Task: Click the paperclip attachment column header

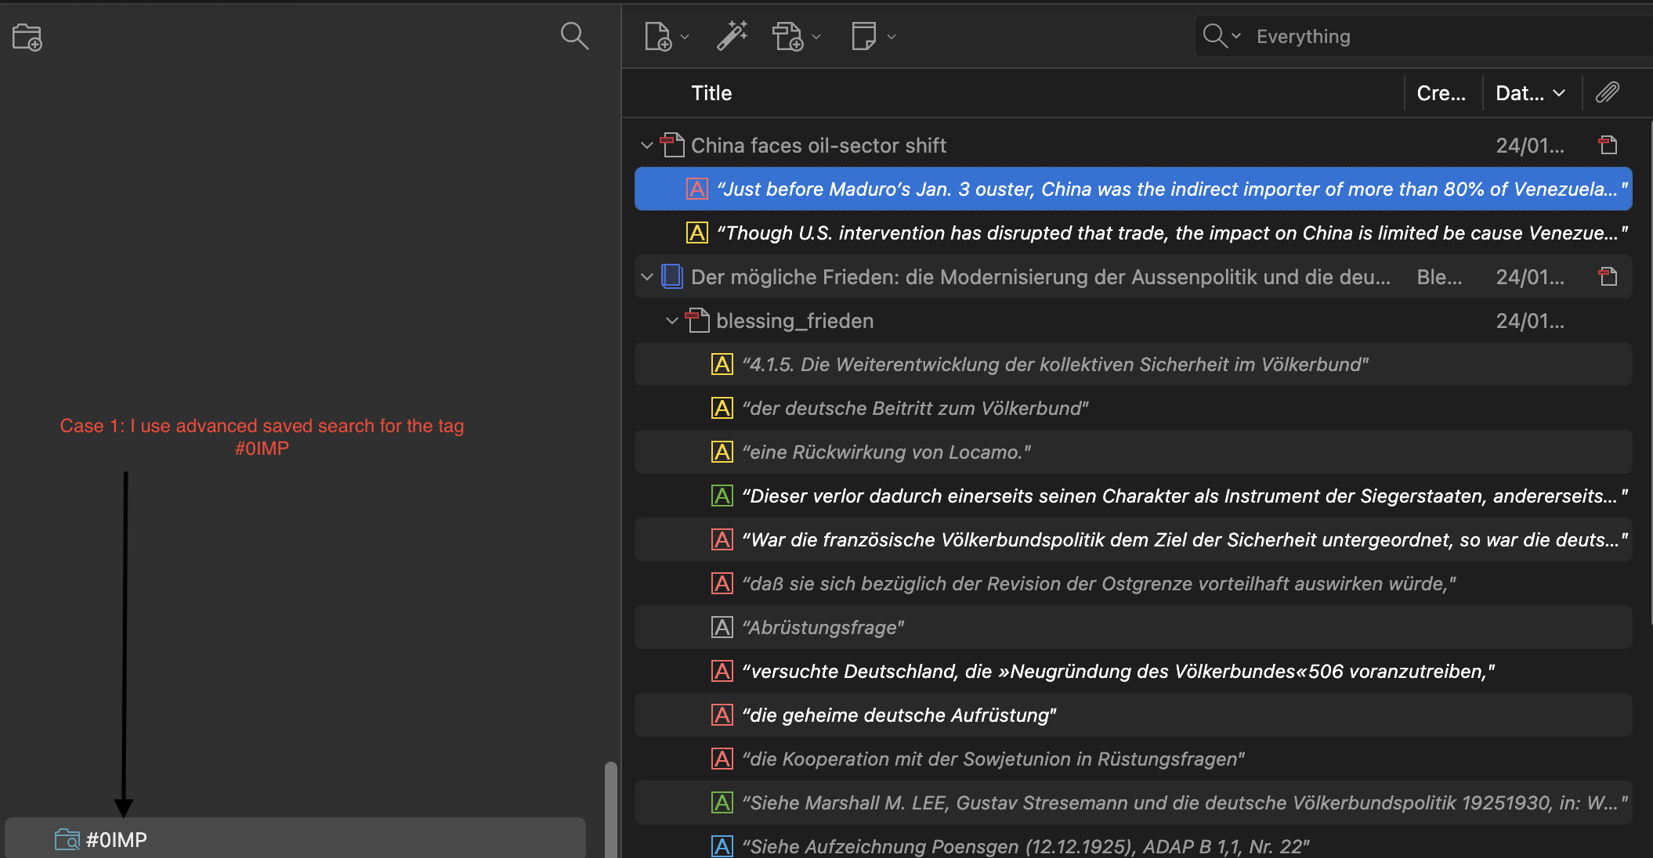Action: pos(1608,93)
